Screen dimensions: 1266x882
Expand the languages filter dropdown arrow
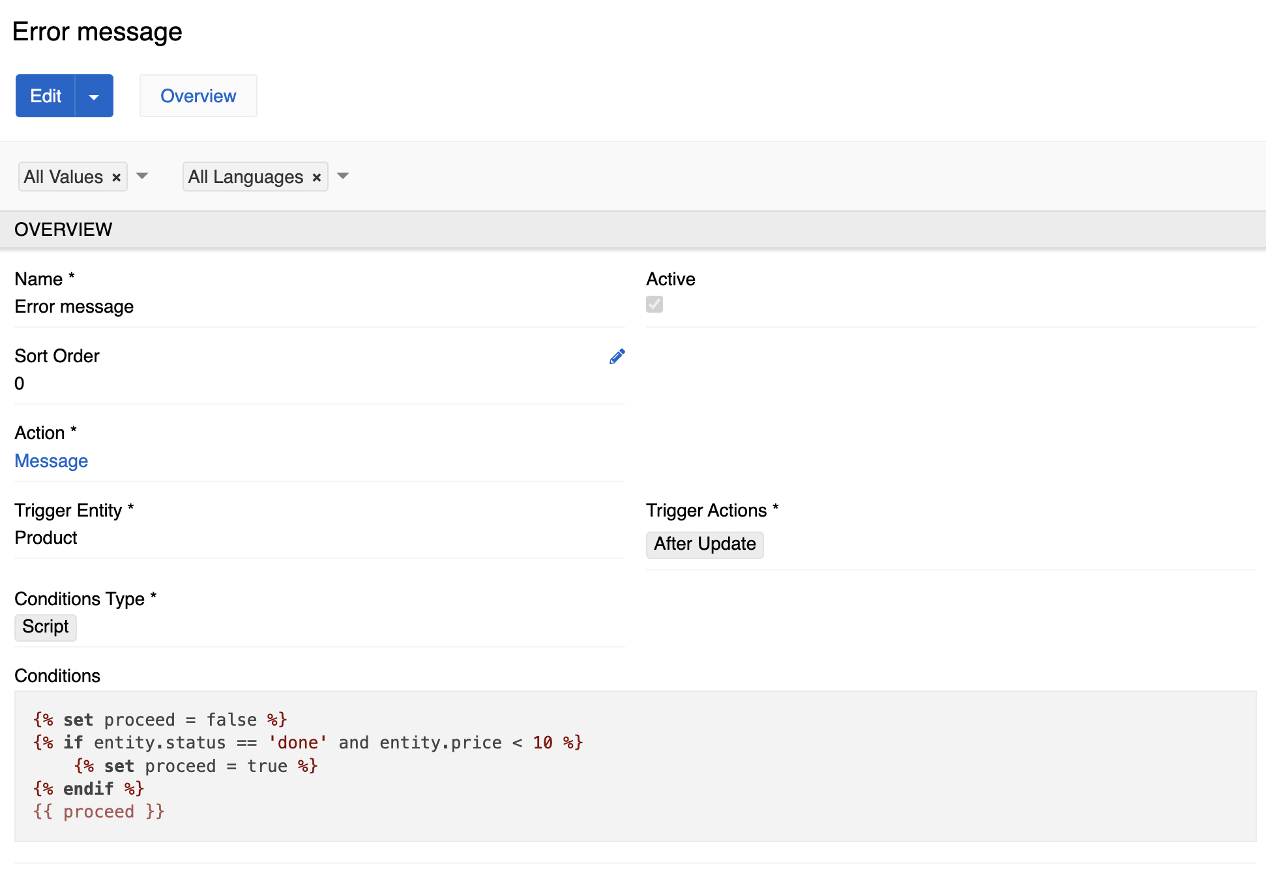pos(343,176)
